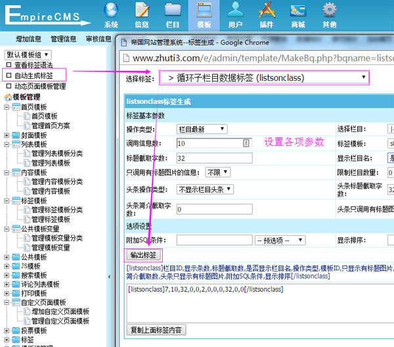Click page icon beside 管理标签模板

(x=27, y=219)
